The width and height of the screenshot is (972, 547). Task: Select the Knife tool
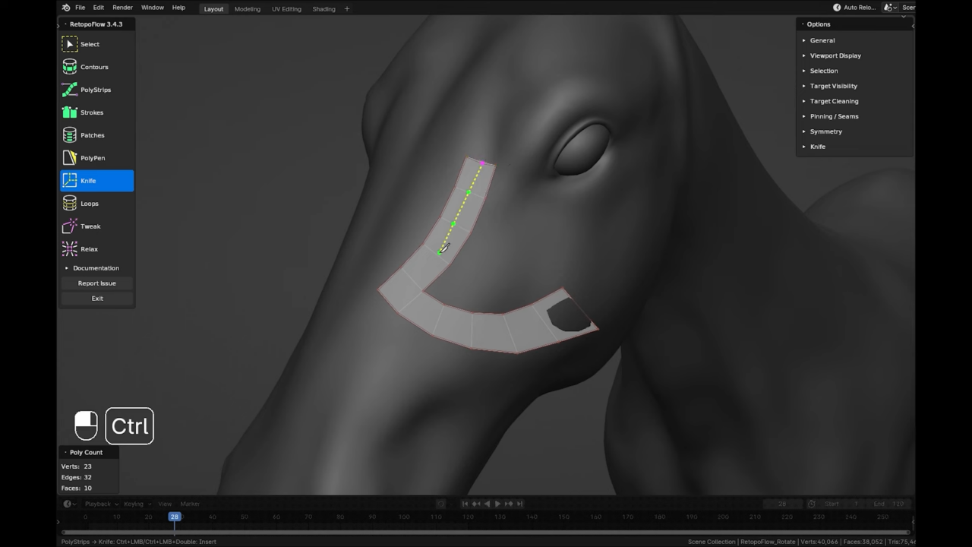click(88, 180)
